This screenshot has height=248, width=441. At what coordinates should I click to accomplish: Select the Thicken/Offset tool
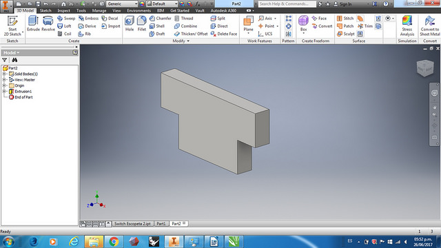point(191,34)
